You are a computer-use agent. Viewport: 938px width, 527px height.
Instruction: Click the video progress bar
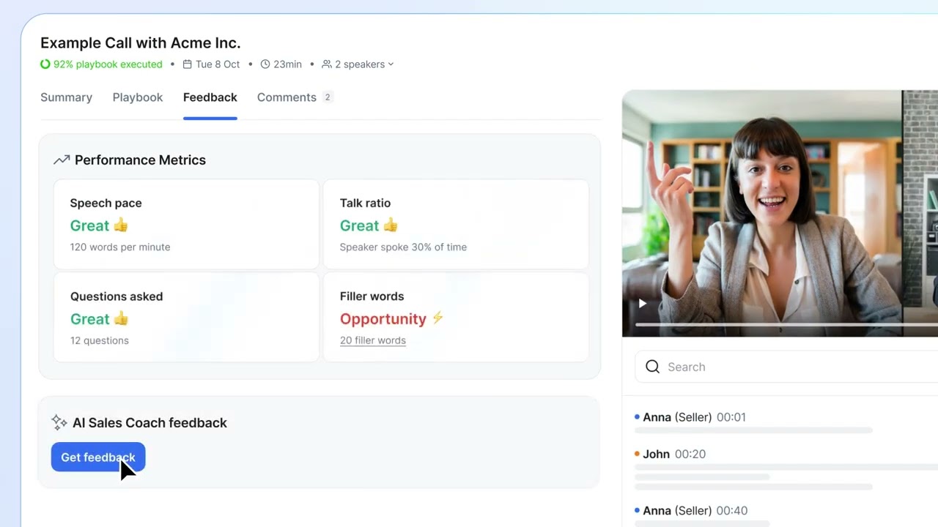click(786, 324)
